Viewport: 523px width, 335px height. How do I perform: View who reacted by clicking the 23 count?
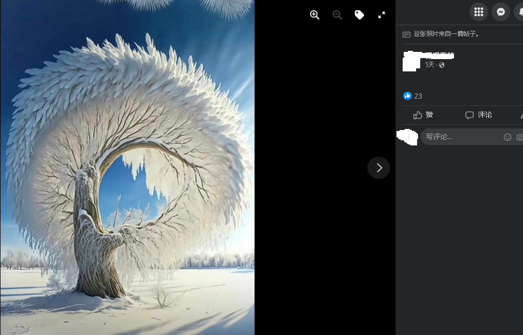pos(418,96)
